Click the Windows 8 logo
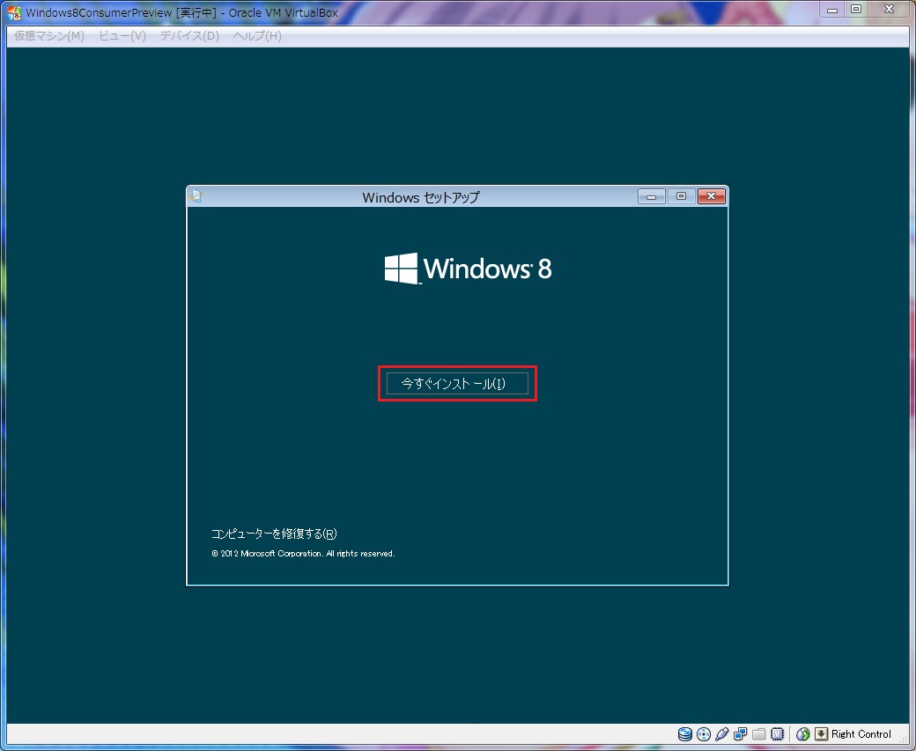Image resolution: width=916 pixels, height=751 pixels. click(x=468, y=269)
